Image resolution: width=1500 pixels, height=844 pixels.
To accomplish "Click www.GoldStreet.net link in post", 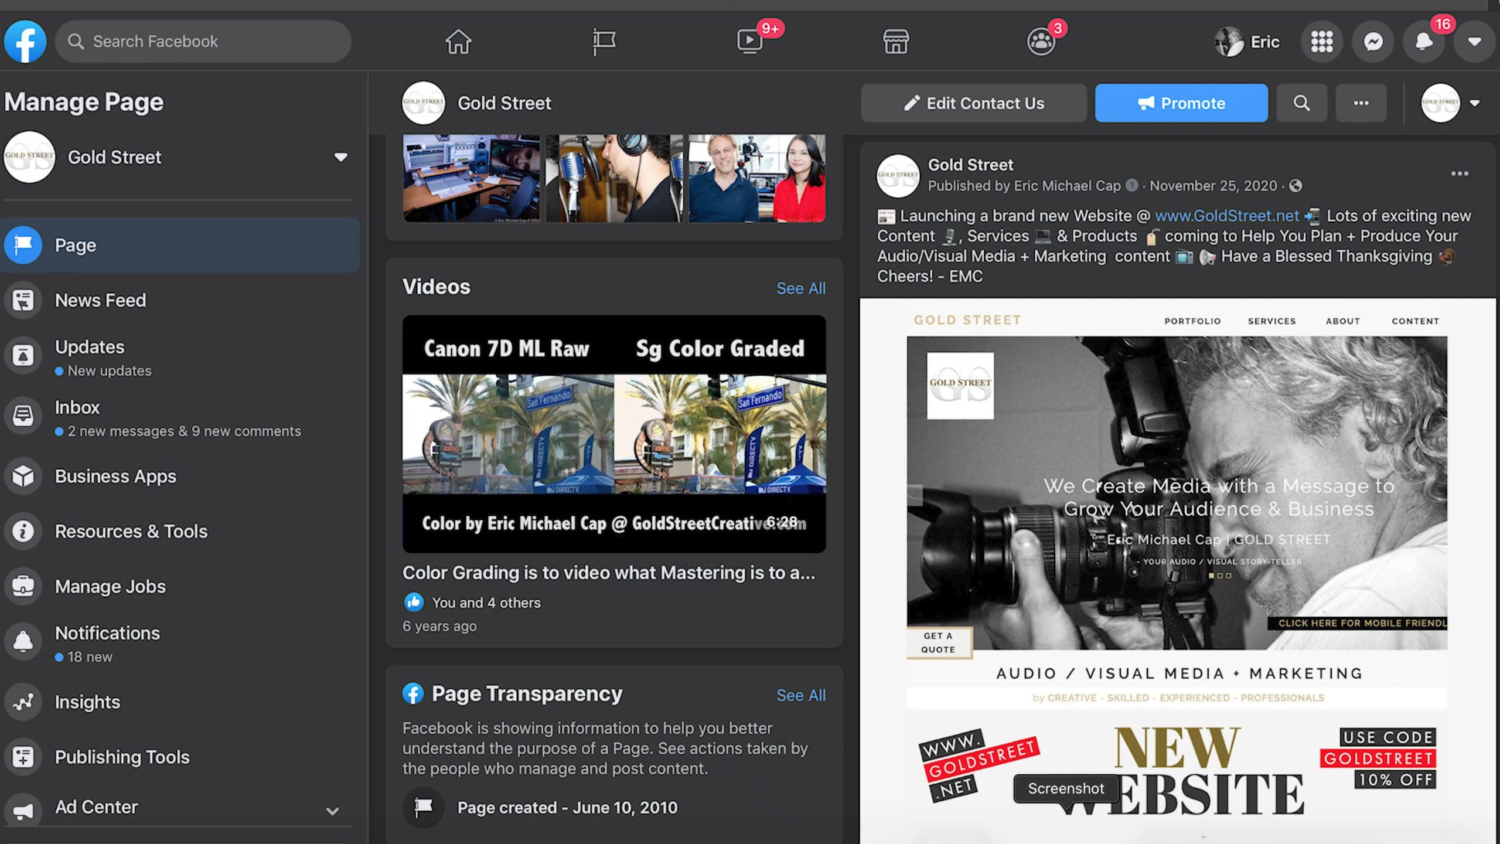I will click(1227, 216).
